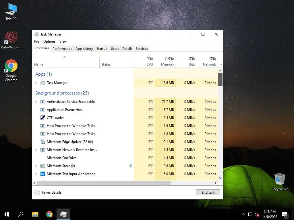
Task: Click the muted volume tray icon
Action: pyautogui.click(x=257, y=214)
